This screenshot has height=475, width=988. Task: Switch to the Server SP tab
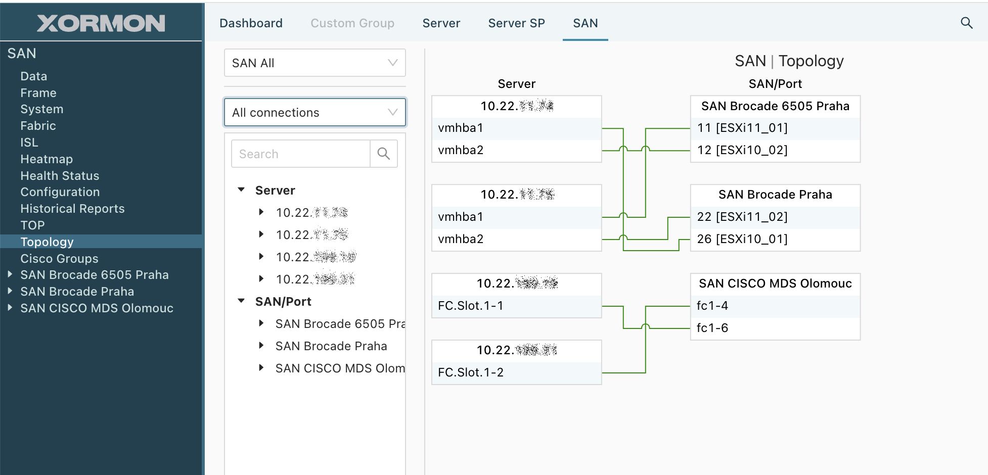point(516,23)
